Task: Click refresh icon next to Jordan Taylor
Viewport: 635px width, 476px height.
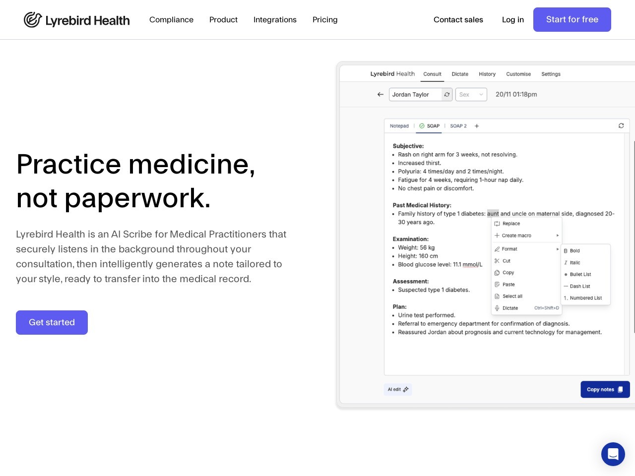Action: point(447,94)
